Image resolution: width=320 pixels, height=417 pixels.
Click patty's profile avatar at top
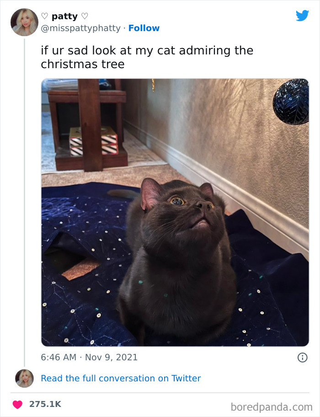pyautogui.click(x=24, y=22)
